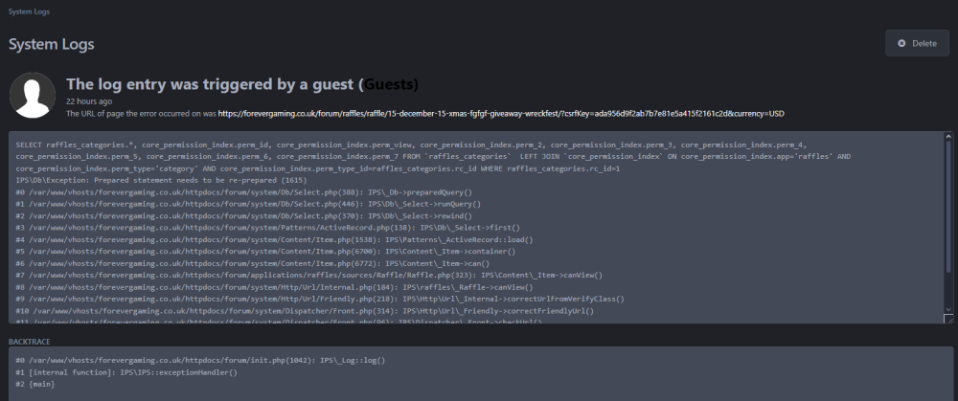Click the log box scroll up arrow
Screen dimensions: 958x401
(x=949, y=137)
